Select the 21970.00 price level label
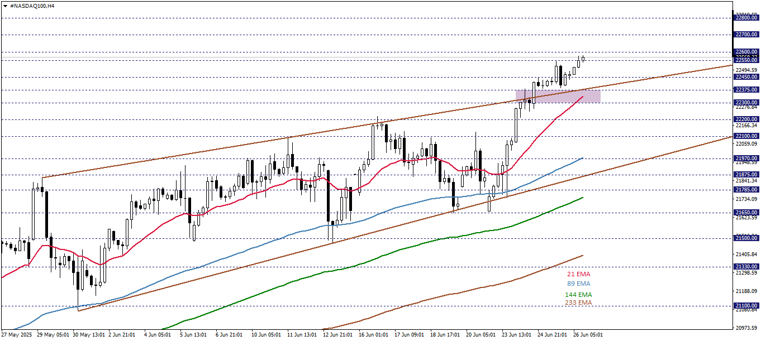The height and width of the screenshot is (341, 761). tap(746, 159)
